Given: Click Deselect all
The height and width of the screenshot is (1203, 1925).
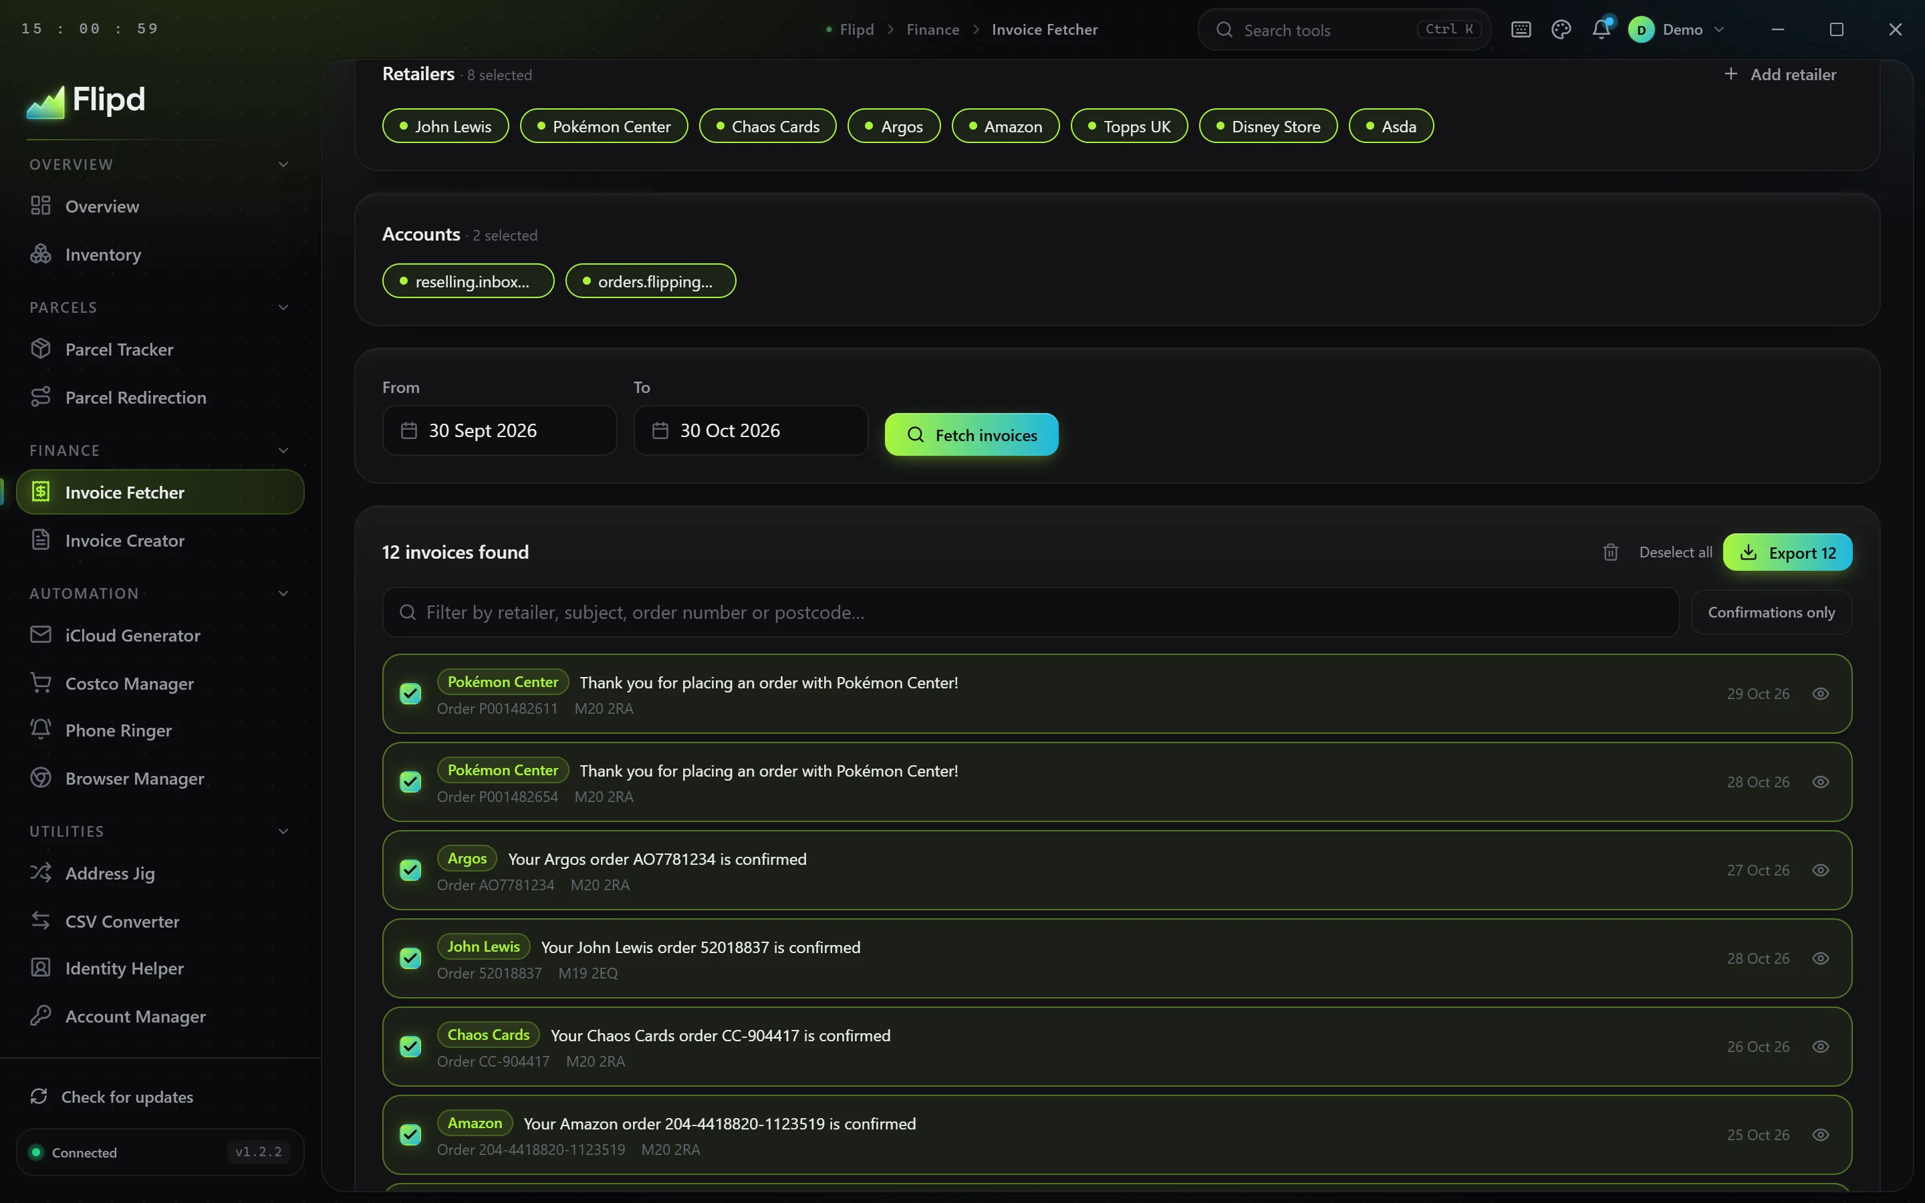Looking at the screenshot, I should click(1675, 552).
